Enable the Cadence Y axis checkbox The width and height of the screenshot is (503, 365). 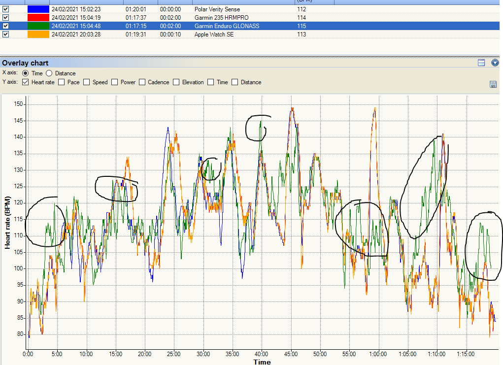141,82
